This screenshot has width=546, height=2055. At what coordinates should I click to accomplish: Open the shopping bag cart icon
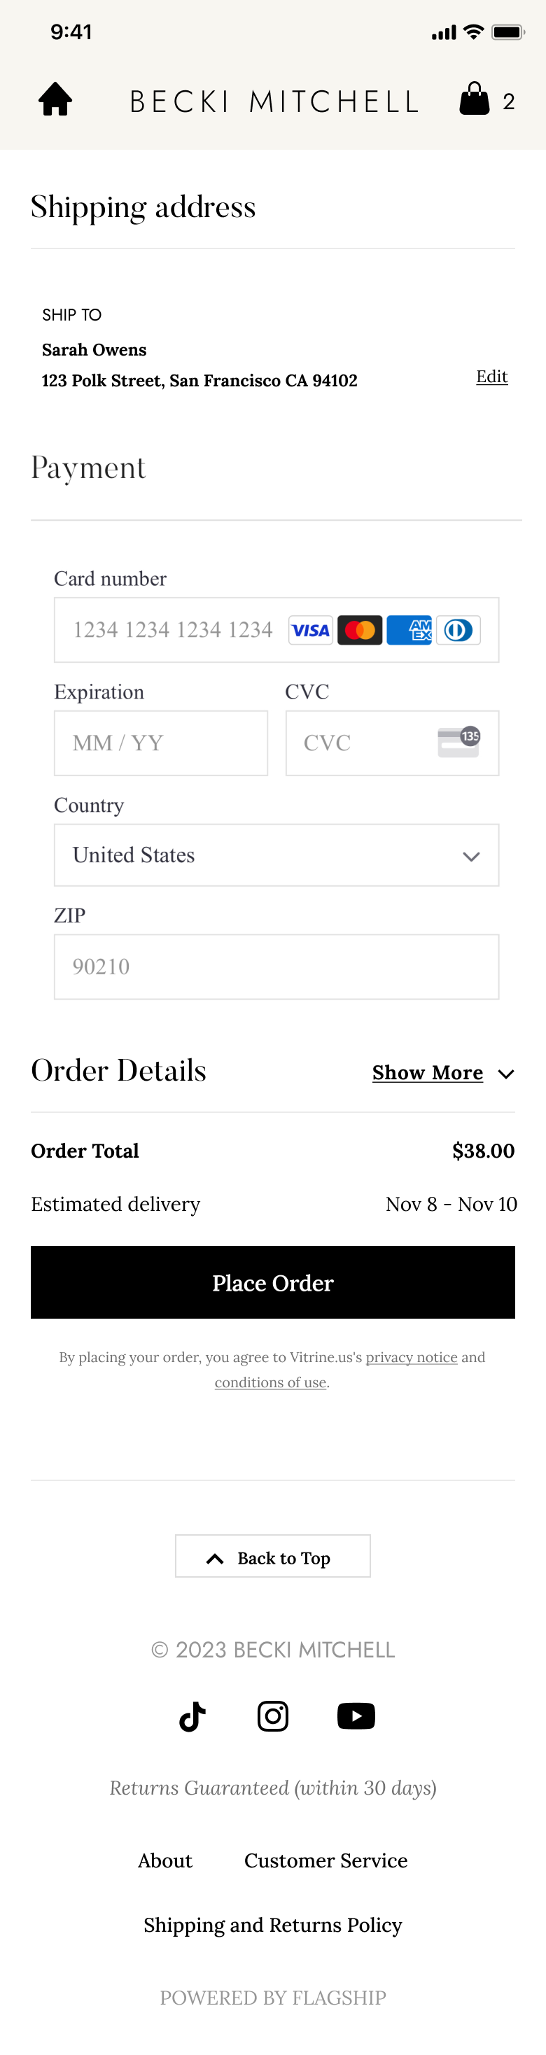click(x=474, y=99)
